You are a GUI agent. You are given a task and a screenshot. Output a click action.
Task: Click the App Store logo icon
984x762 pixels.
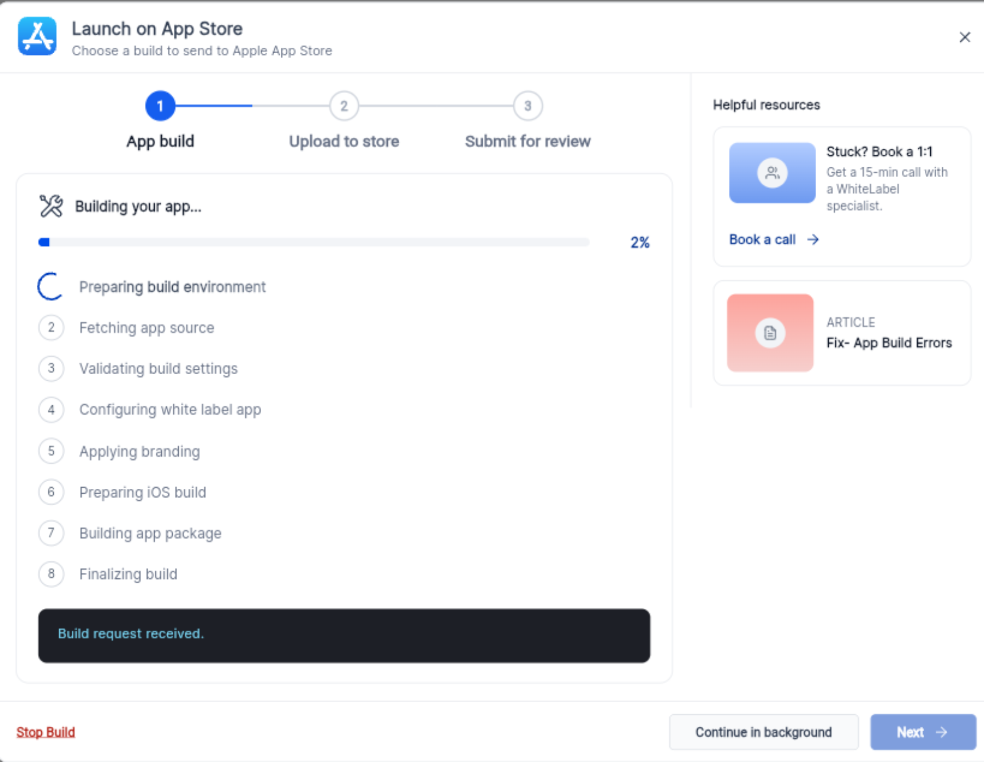(x=37, y=36)
